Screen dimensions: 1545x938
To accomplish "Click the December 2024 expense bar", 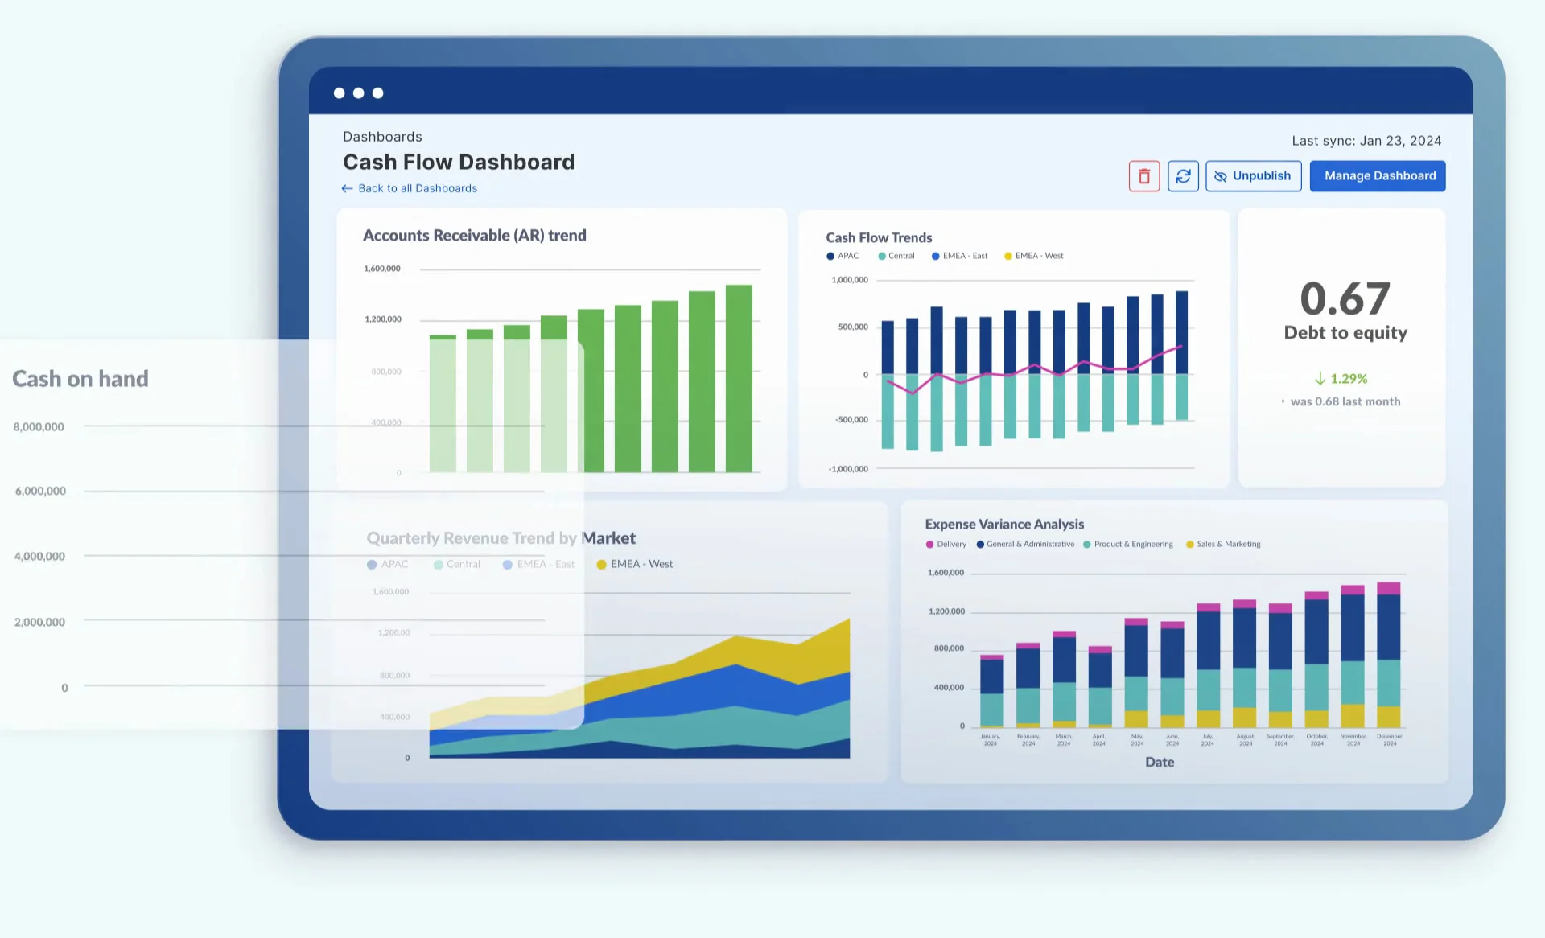I will [x=1389, y=656].
